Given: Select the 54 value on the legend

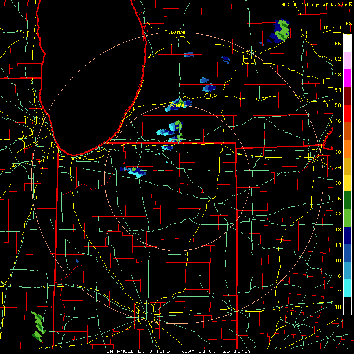Looking at the screenshot, I should (338, 90).
